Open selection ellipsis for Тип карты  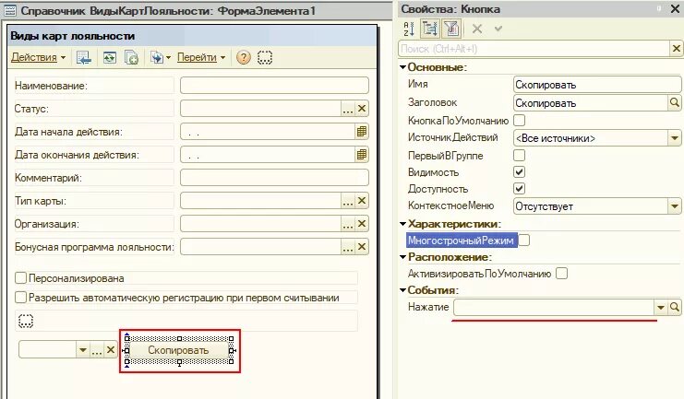348,201
